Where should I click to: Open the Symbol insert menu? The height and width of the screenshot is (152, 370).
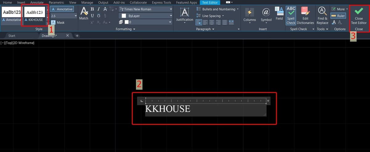coord(266,15)
